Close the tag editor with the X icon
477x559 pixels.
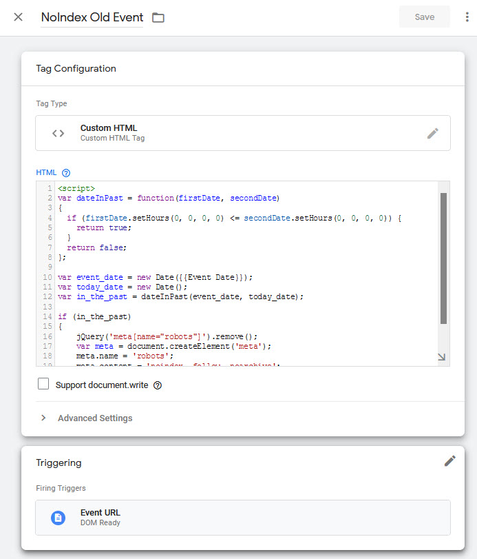click(x=19, y=17)
